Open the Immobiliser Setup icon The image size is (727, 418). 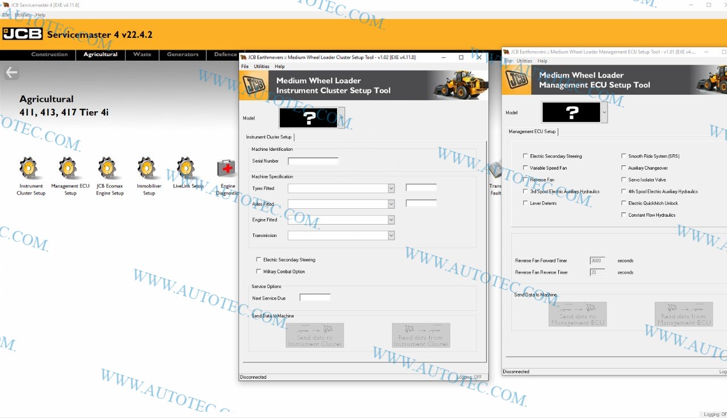pos(148,169)
